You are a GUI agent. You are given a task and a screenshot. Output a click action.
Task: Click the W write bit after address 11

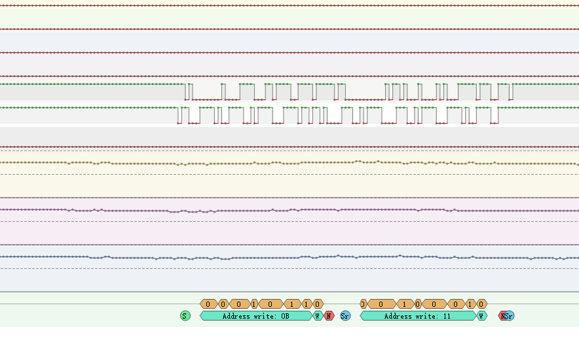[482, 316]
